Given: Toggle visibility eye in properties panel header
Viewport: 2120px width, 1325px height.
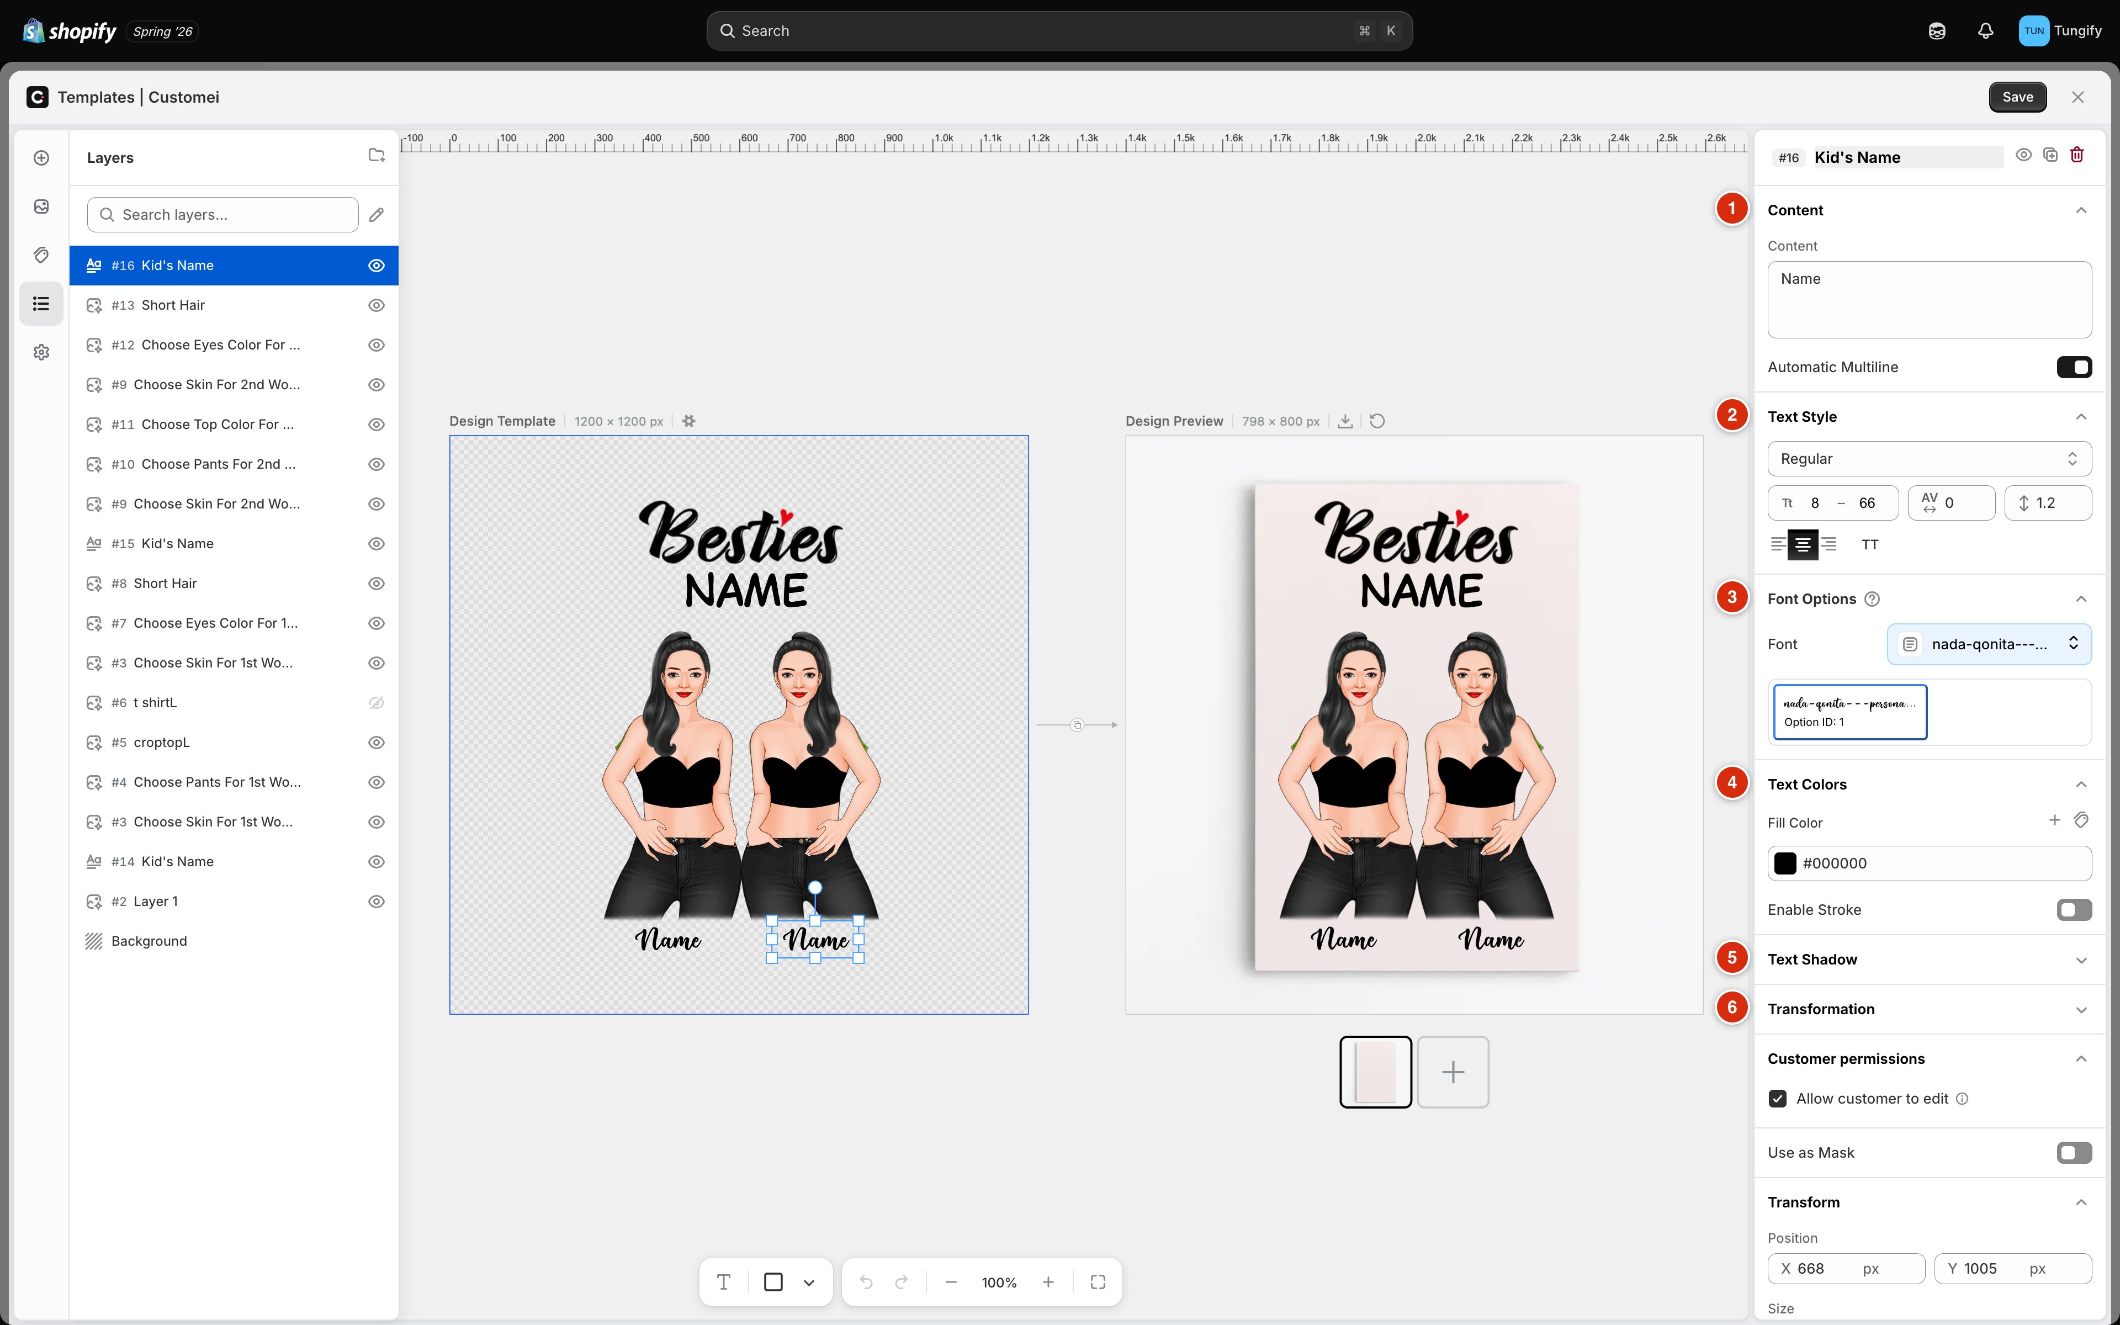Looking at the screenshot, I should (x=2023, y=155).
